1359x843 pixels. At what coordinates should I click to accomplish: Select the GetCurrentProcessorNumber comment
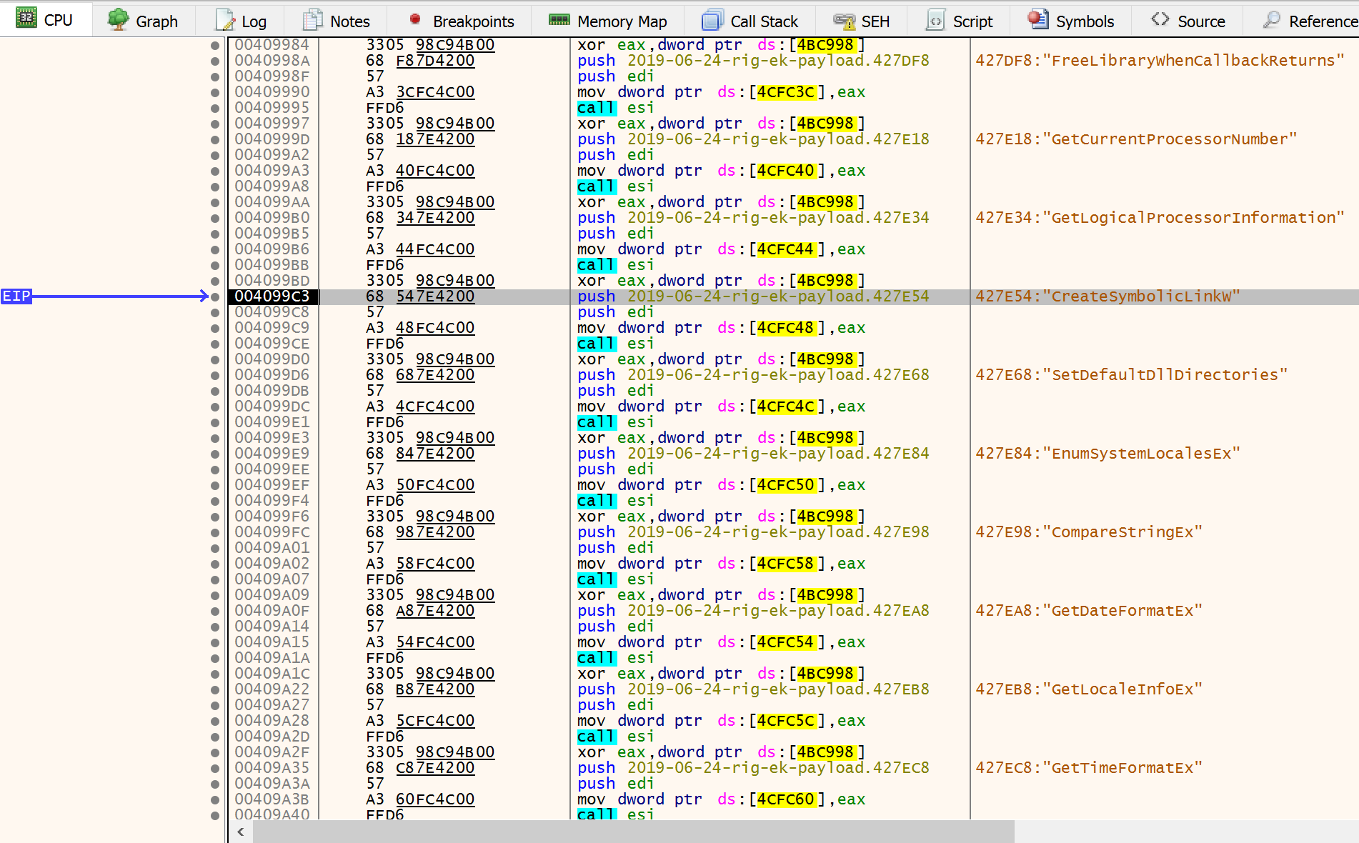[1136, 139]
